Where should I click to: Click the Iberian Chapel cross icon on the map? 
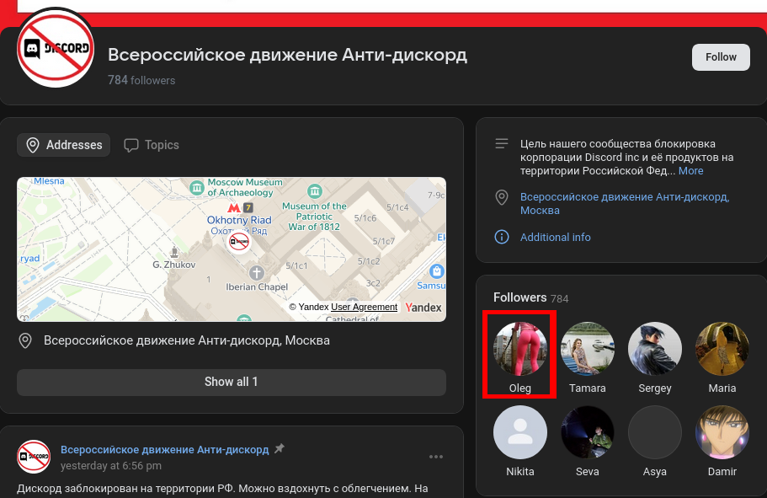click(x=256, y=273)
